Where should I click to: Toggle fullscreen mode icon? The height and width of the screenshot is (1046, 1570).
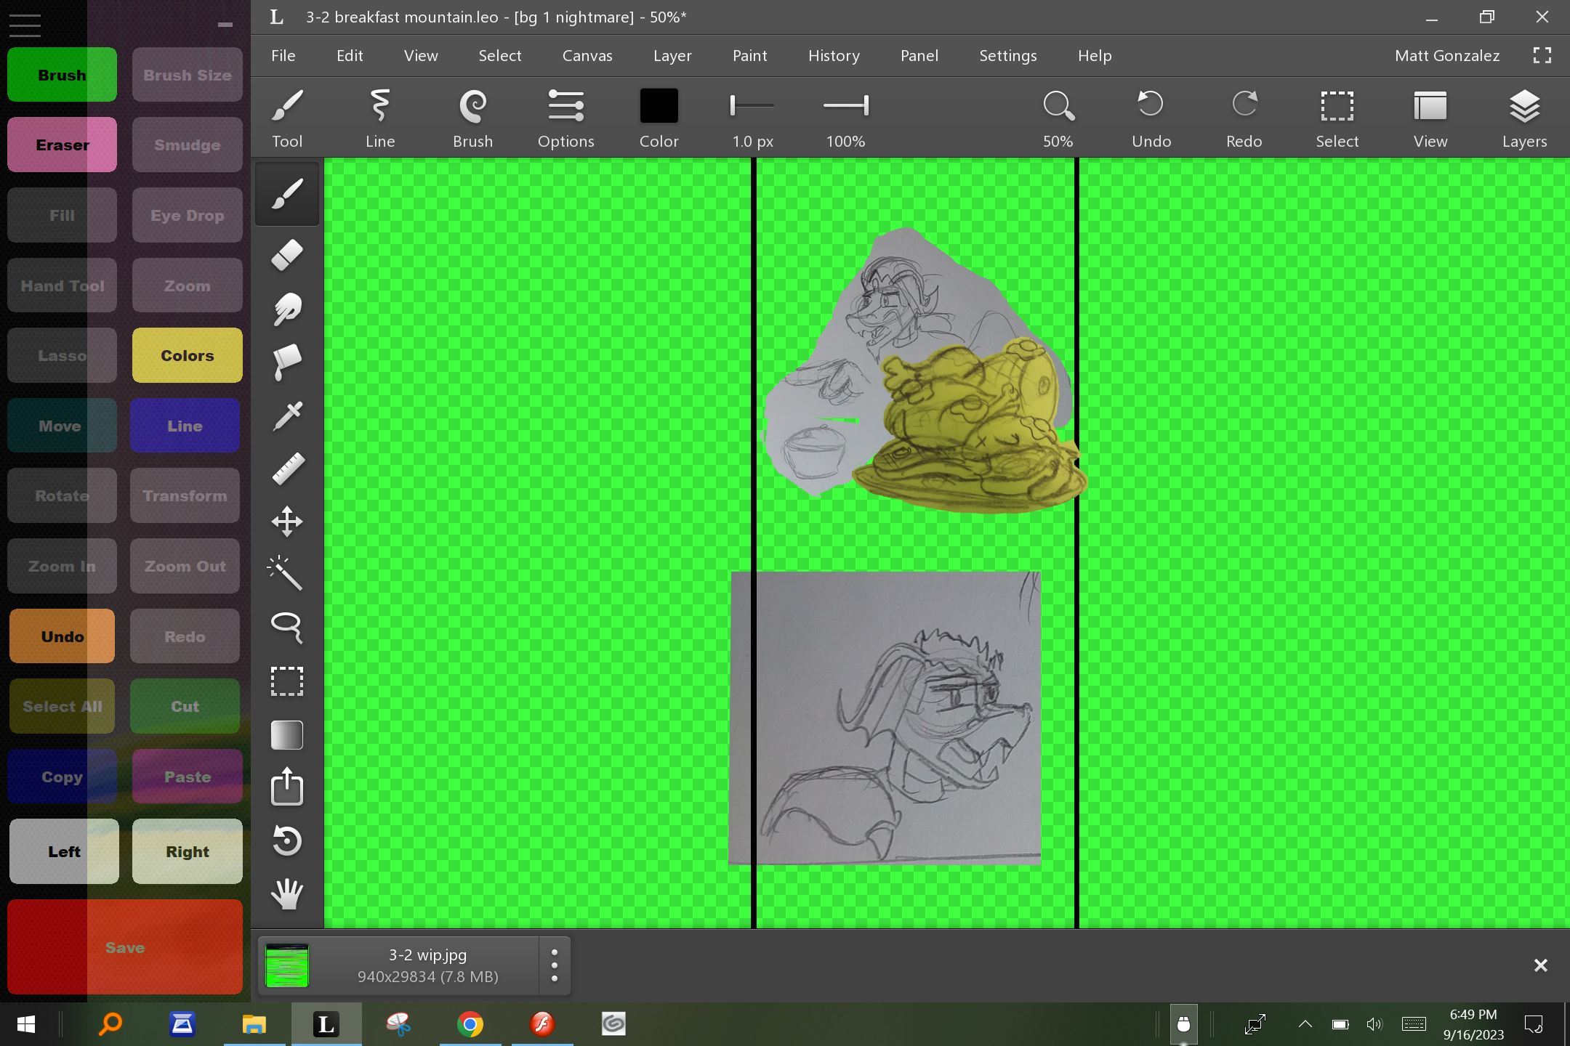pos(1542,56)
